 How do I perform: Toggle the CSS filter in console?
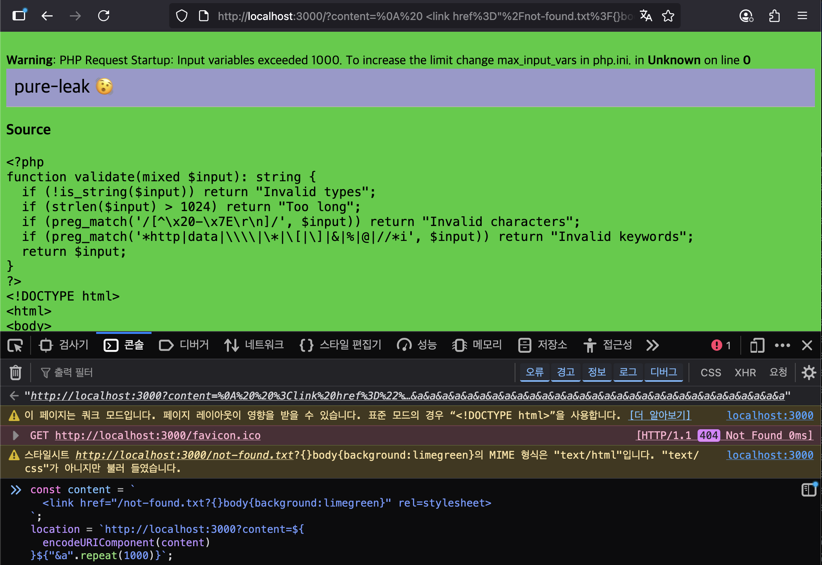click(711, 372)
